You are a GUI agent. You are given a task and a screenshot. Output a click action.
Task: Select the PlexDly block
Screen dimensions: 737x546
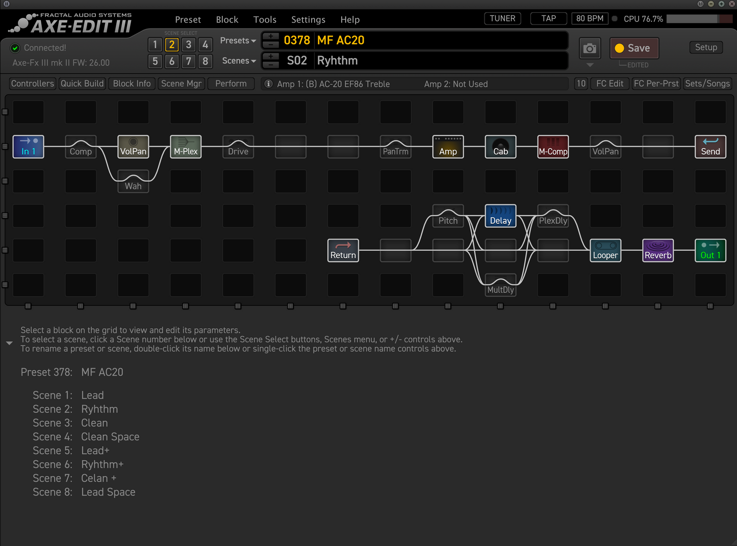553,216
